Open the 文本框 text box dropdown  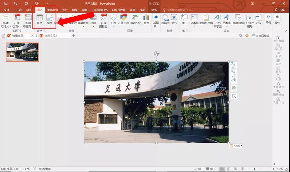194,21
